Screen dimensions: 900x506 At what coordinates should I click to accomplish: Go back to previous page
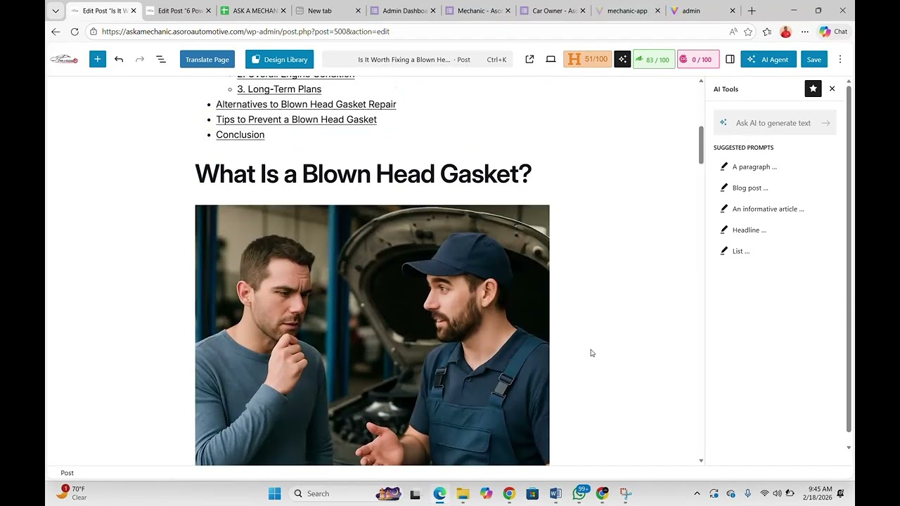click(56, 32)
